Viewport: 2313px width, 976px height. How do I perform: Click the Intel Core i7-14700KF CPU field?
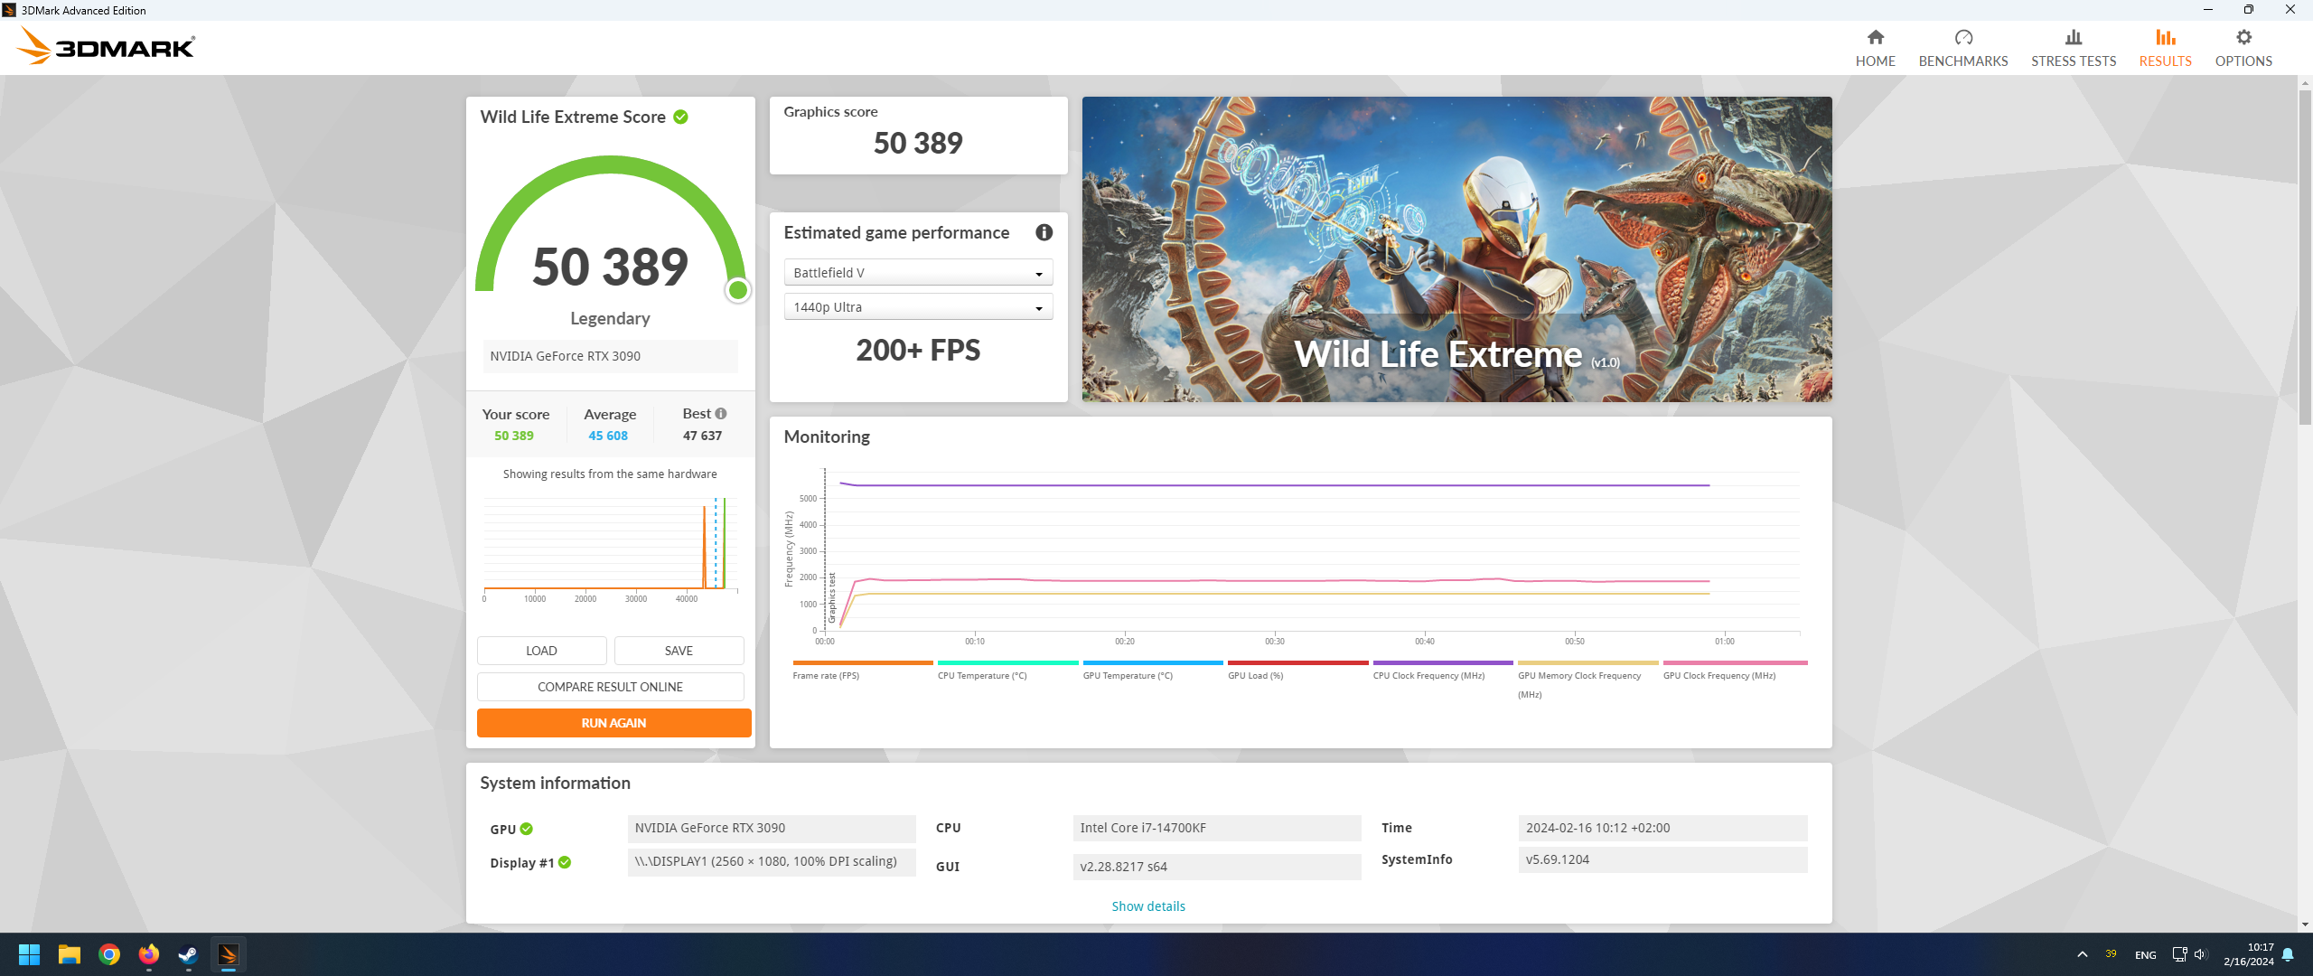click(x=1217, y=828)
